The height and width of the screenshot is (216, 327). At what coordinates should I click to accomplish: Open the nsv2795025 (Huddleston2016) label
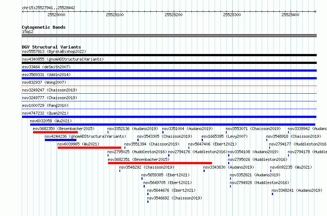(137, 152)
